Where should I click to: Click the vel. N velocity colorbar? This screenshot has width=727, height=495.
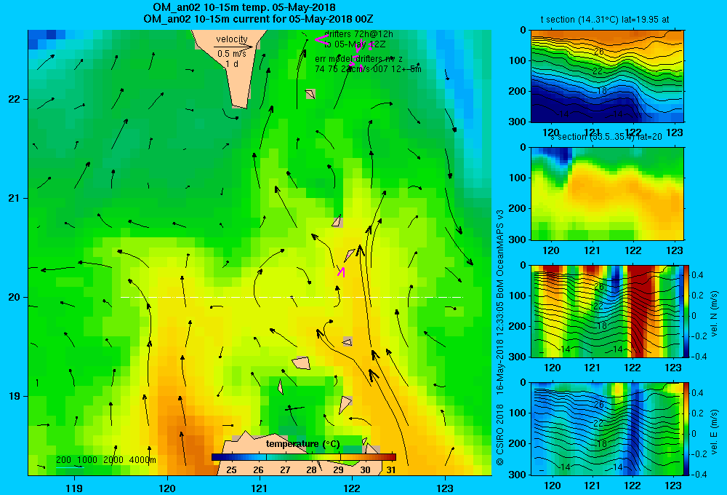click(x=686, y=311)
